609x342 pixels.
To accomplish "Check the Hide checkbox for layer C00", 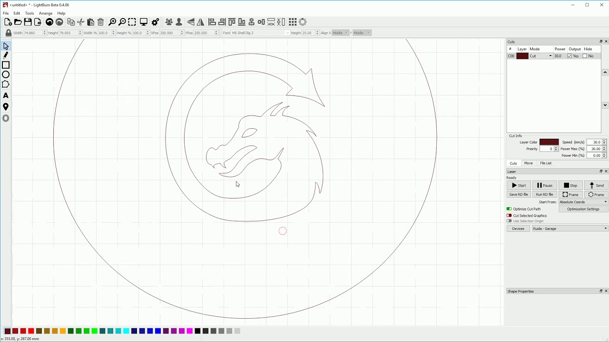I will [x=585, y=56].
